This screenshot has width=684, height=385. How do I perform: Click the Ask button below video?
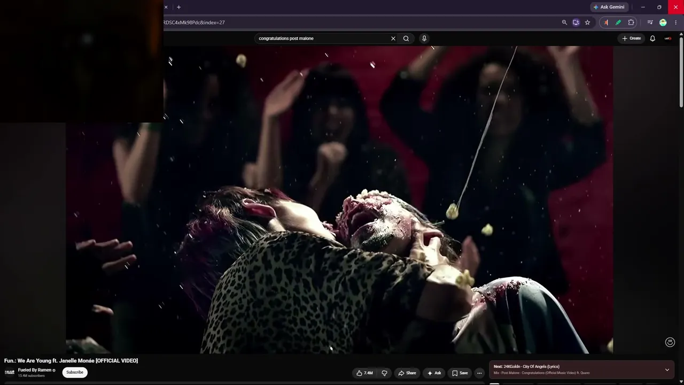click(434, 373)
